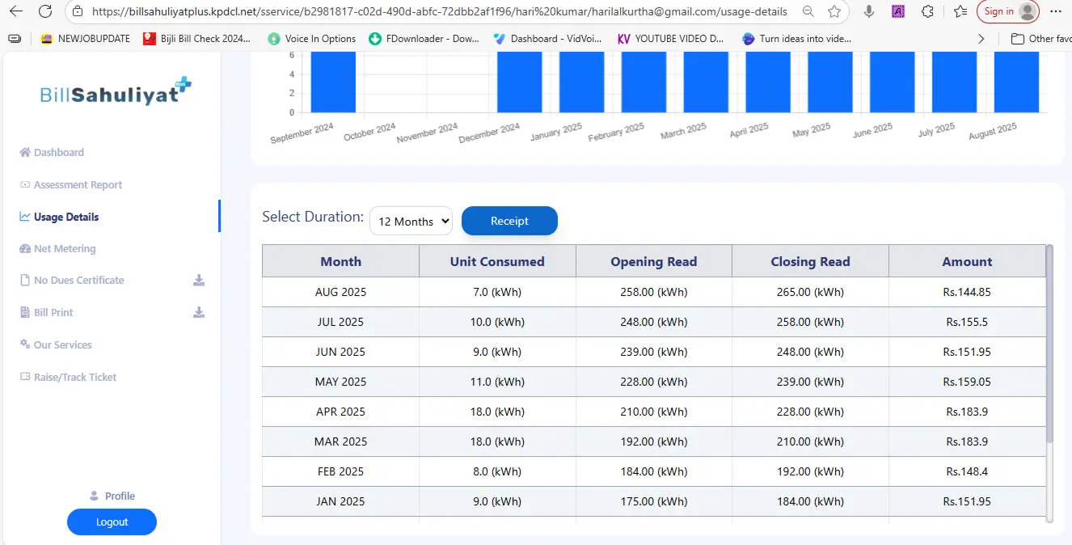
Task: Click the zoom magnifier icon in address bar
Action: point(808,11)
